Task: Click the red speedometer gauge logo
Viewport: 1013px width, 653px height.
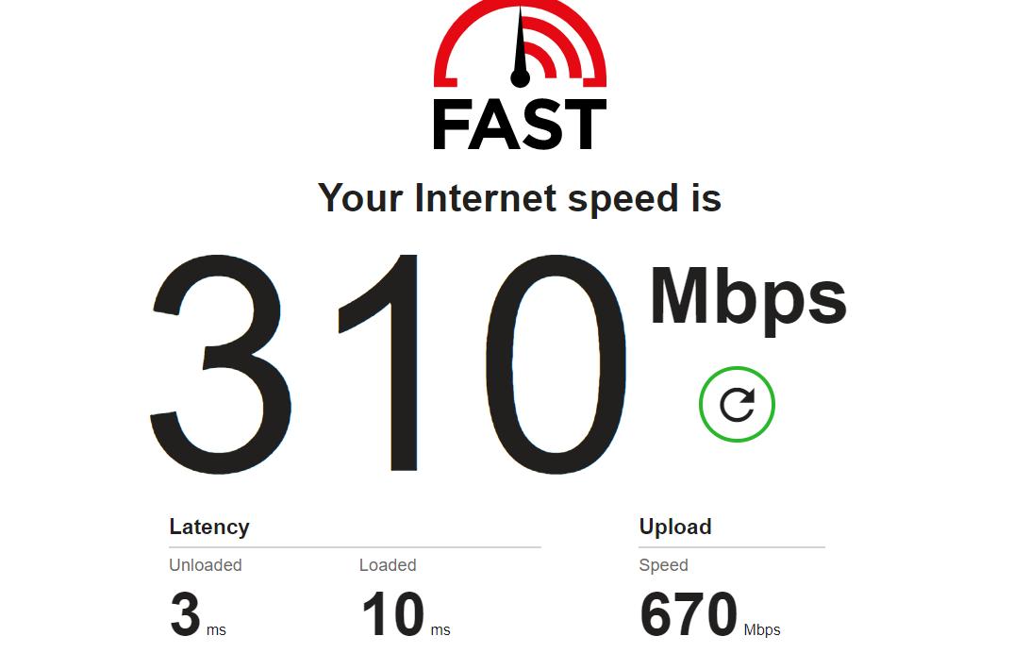Action: [x=520, y=44]
